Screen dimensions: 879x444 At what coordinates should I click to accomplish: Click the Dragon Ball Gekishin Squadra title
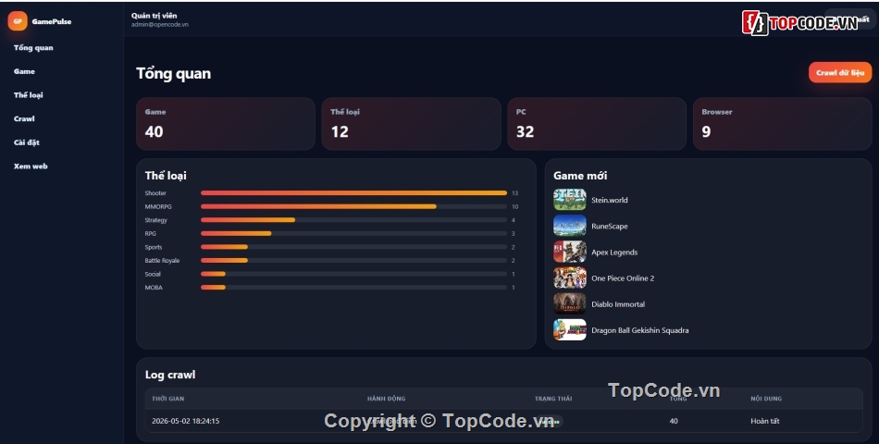pyautogui.click(x=639, y=330)
